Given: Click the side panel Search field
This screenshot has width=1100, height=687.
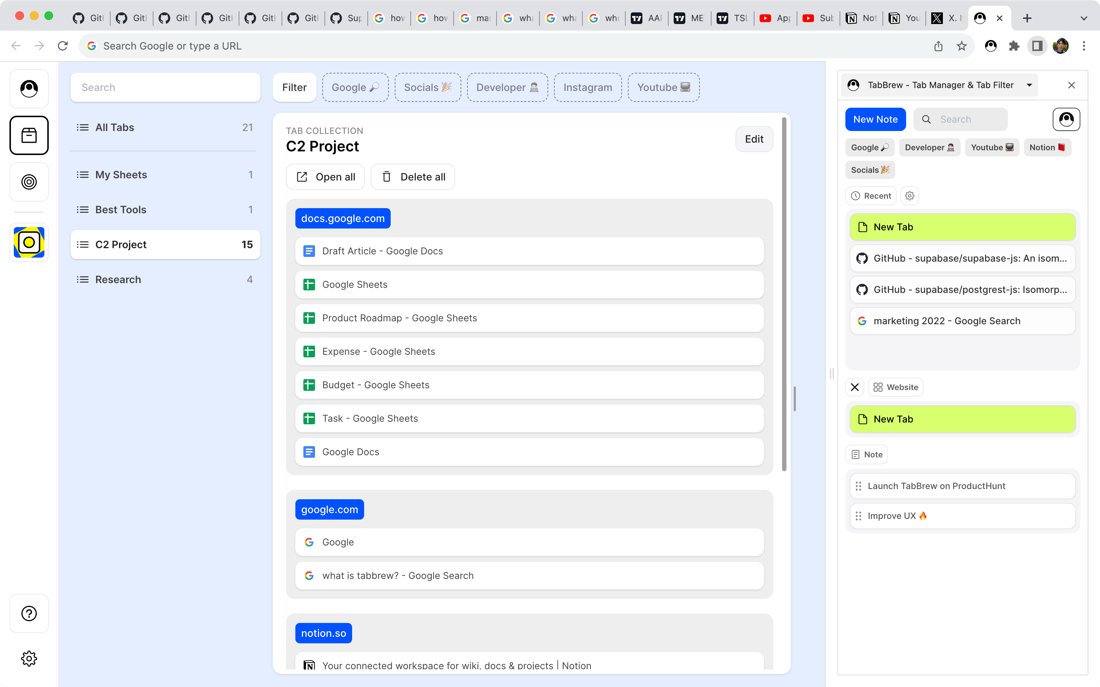Looking at the screenshot, I should tap(961, 119).
